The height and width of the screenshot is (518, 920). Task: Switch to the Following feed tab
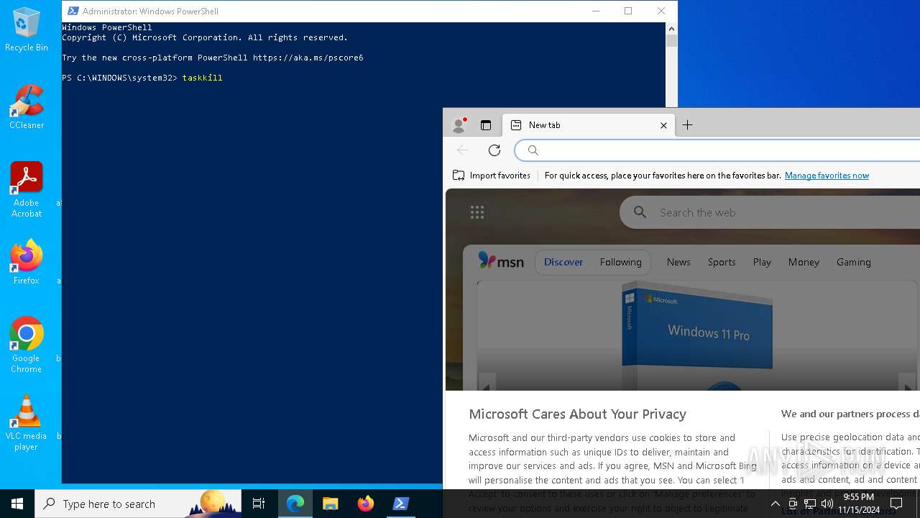coord(620,262)
